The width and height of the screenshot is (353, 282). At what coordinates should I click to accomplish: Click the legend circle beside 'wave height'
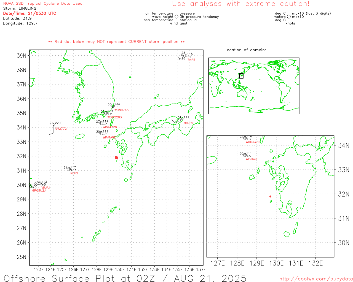[x=176, y=17]
